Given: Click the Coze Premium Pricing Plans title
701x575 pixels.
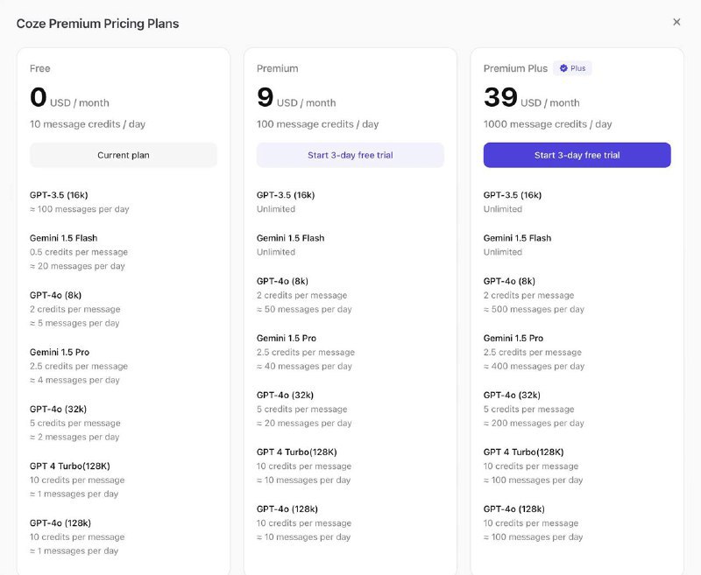Looking at the screenshot, I should click(x=97, y=24).
